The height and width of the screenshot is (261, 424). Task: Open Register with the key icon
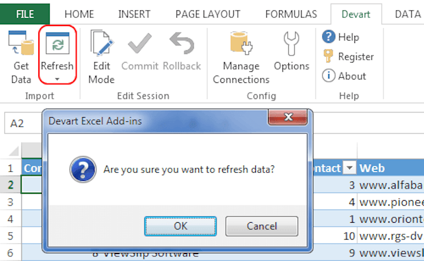[329, 56]
